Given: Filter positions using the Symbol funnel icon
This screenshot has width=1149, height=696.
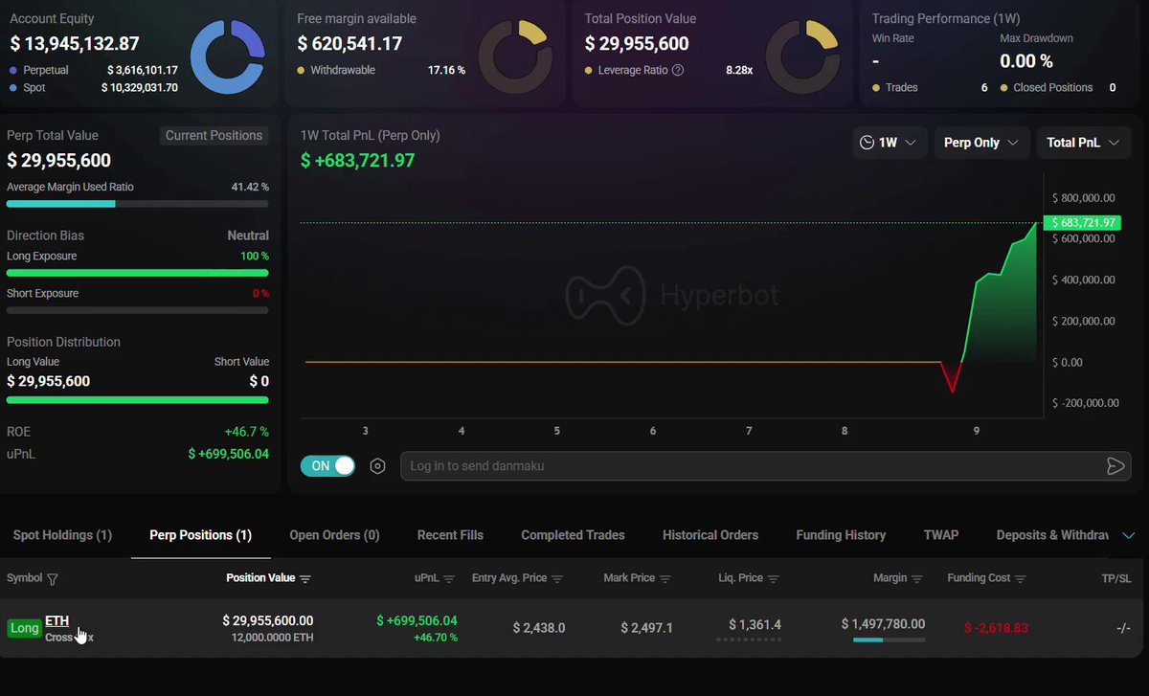Looking at the screenshot, I should [x=53, y=579].
